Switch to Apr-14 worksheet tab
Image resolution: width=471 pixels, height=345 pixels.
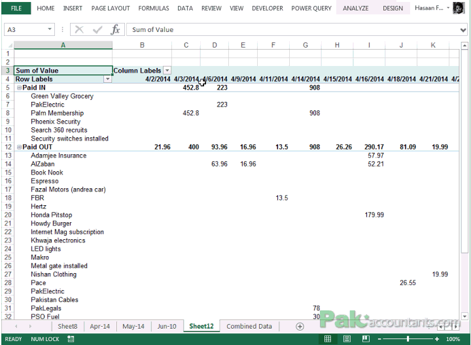coord(99,327)
